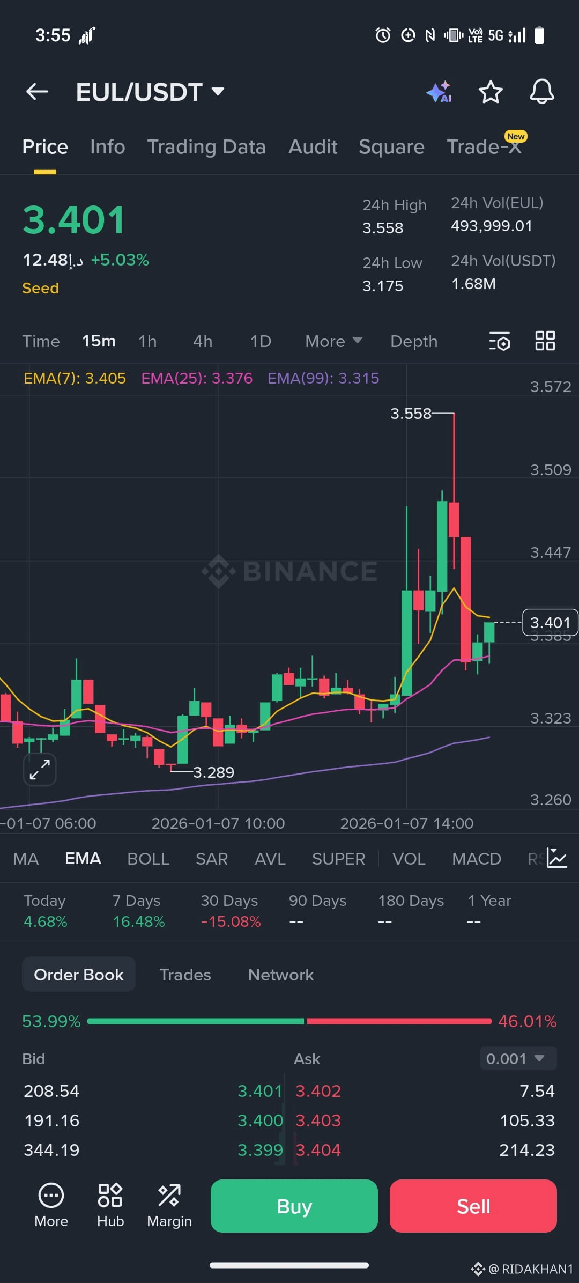Viewport: 579px width, 1283px height.
Task: Open the Margin trading icon
Action: (169, 1206)
